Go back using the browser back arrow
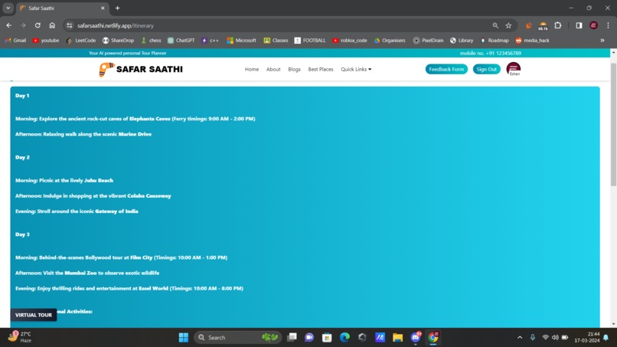This screenshot has width=617, height=347. click(8, 25)
